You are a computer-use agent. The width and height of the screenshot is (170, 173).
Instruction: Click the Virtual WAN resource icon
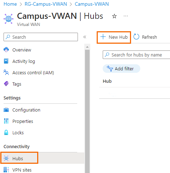tap(8, 19)
